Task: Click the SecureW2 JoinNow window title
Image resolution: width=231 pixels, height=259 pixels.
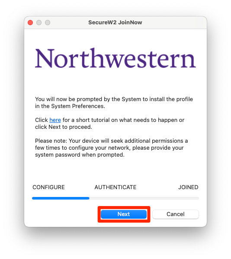Action: (115, 22)
